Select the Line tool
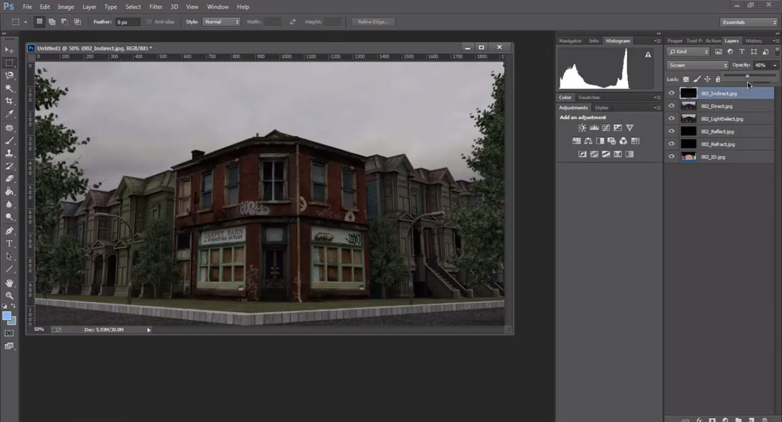This screenshot has height=422, width=782. point(9,269)
